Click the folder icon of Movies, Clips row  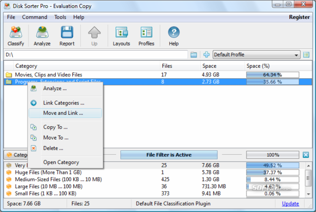tap(9, 74)
